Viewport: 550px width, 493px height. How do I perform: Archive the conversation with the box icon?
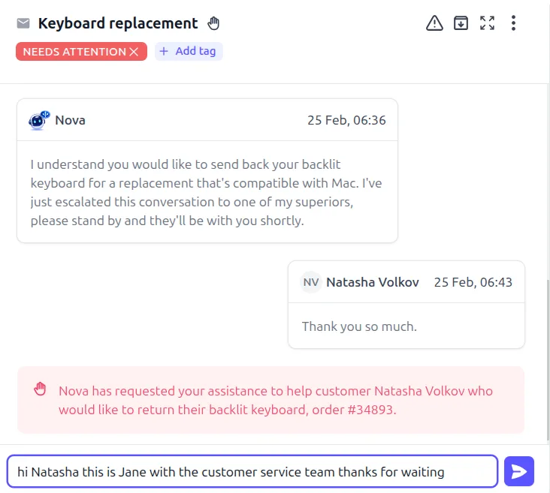461,23
